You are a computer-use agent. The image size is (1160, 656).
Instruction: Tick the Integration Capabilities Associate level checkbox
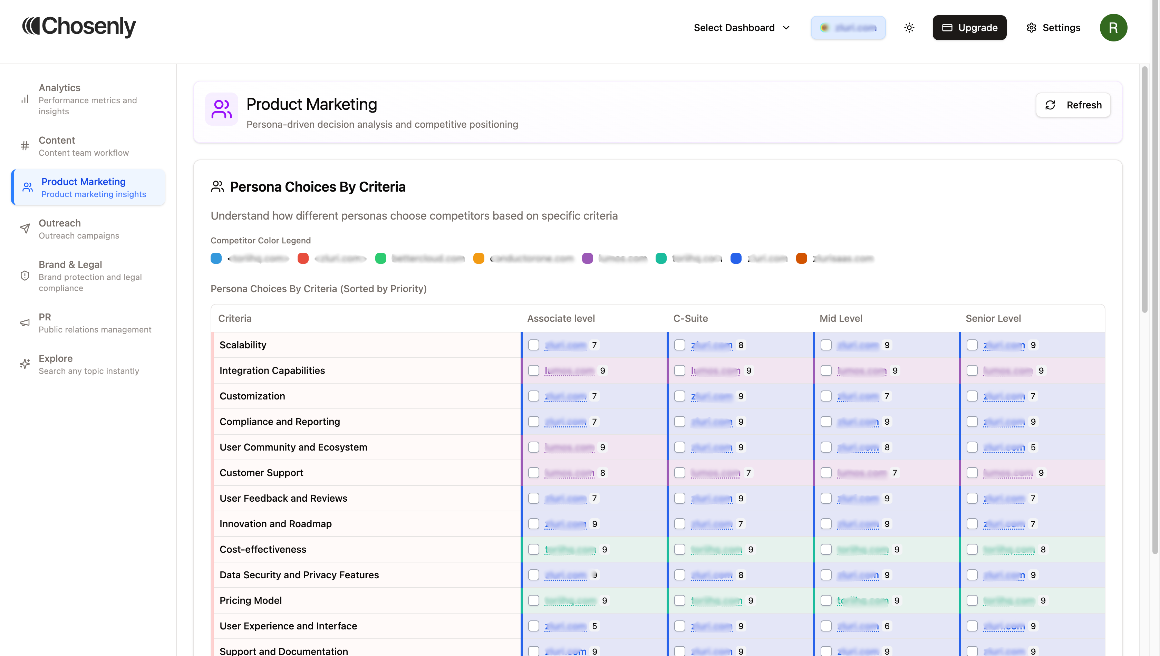534,371
